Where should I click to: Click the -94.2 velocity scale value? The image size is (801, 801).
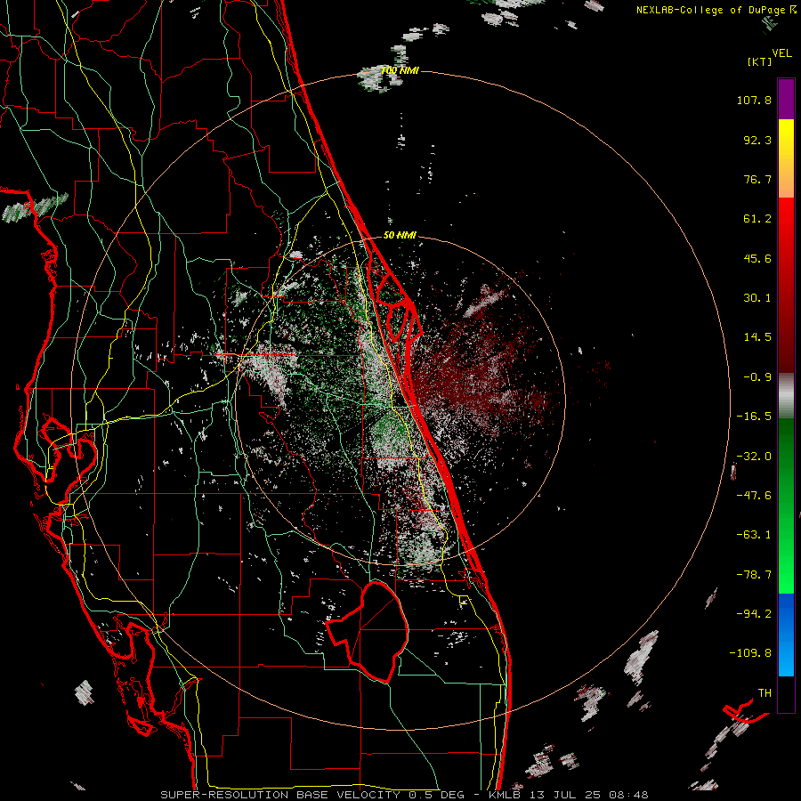(x=754, y=614)
